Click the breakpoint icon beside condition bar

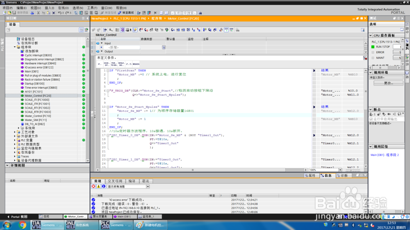coord(365,58)
